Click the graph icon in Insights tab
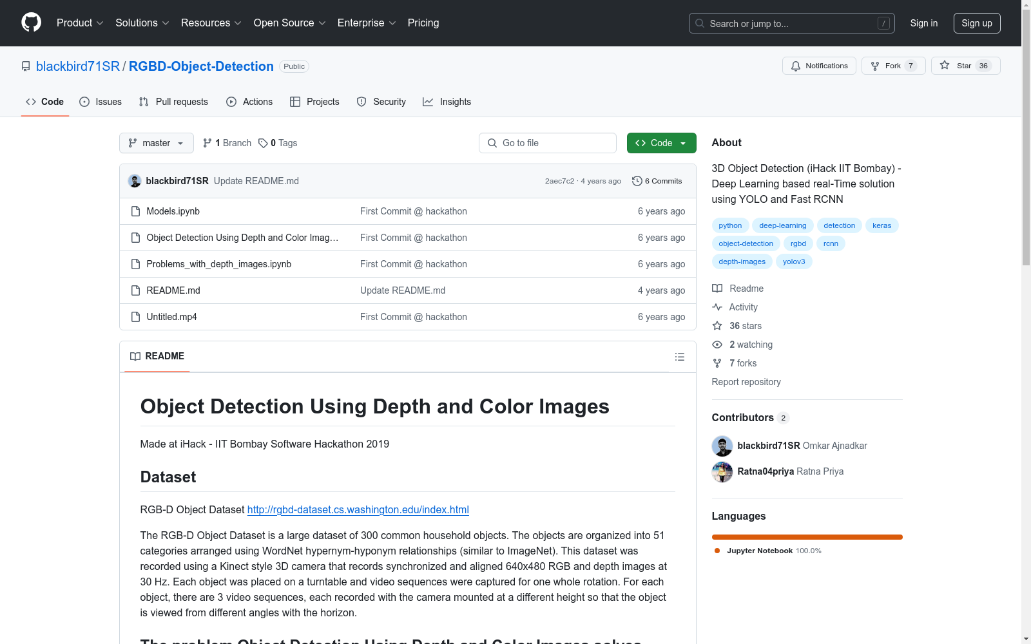 [428, 102]
